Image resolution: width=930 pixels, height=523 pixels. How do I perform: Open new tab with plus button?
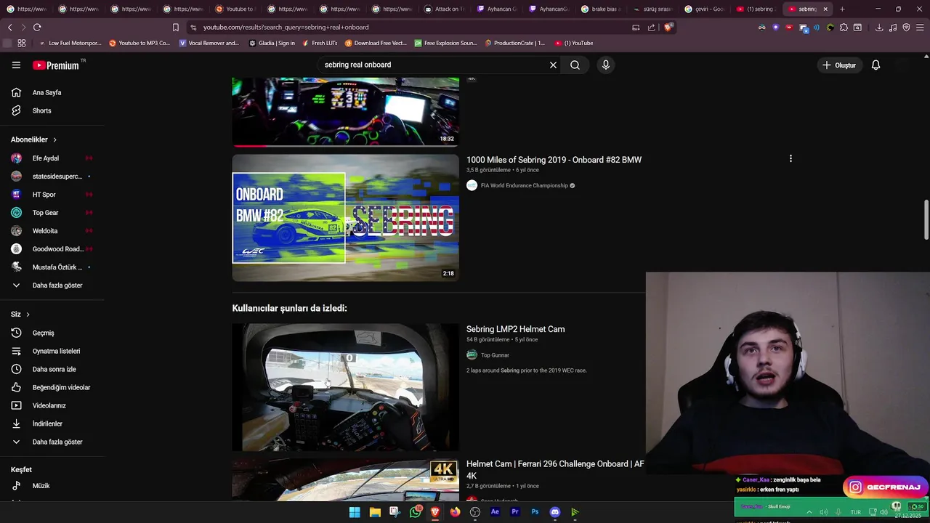pos(842,9)
